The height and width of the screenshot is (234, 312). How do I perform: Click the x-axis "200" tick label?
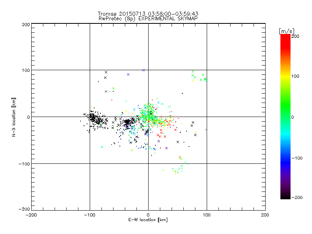[265, 215]
